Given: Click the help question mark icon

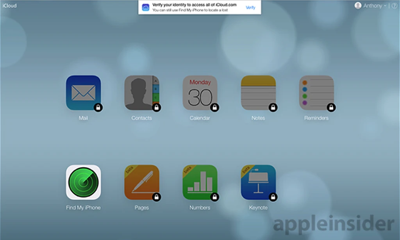Looking at the screenshot, I should pos(395,5).
